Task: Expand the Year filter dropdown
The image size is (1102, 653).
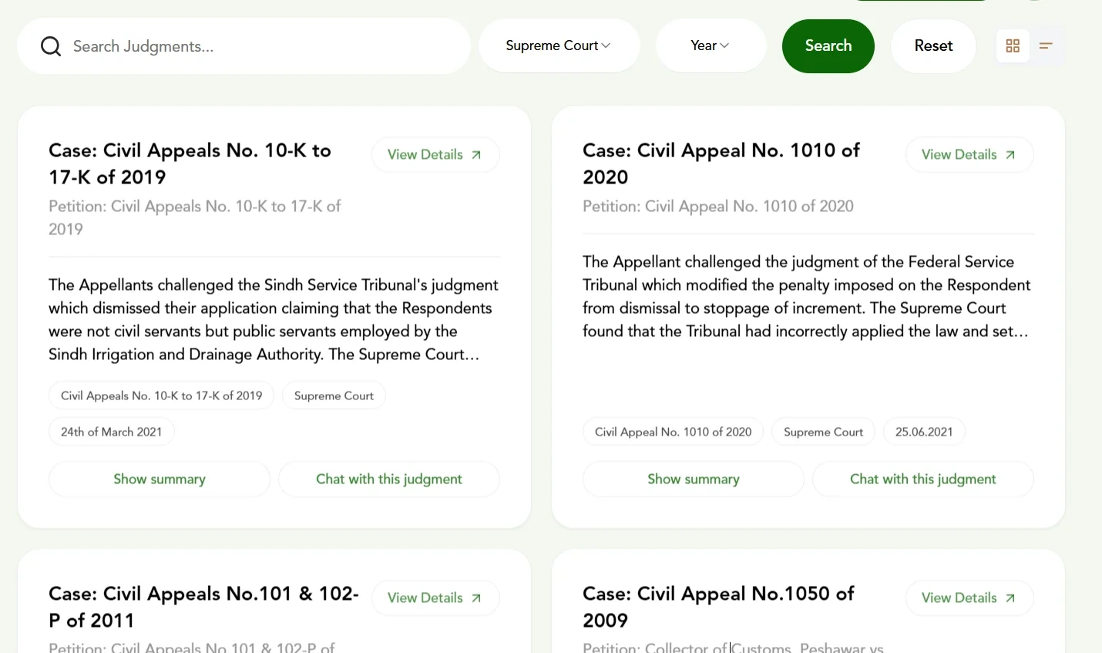Action: 710,46
